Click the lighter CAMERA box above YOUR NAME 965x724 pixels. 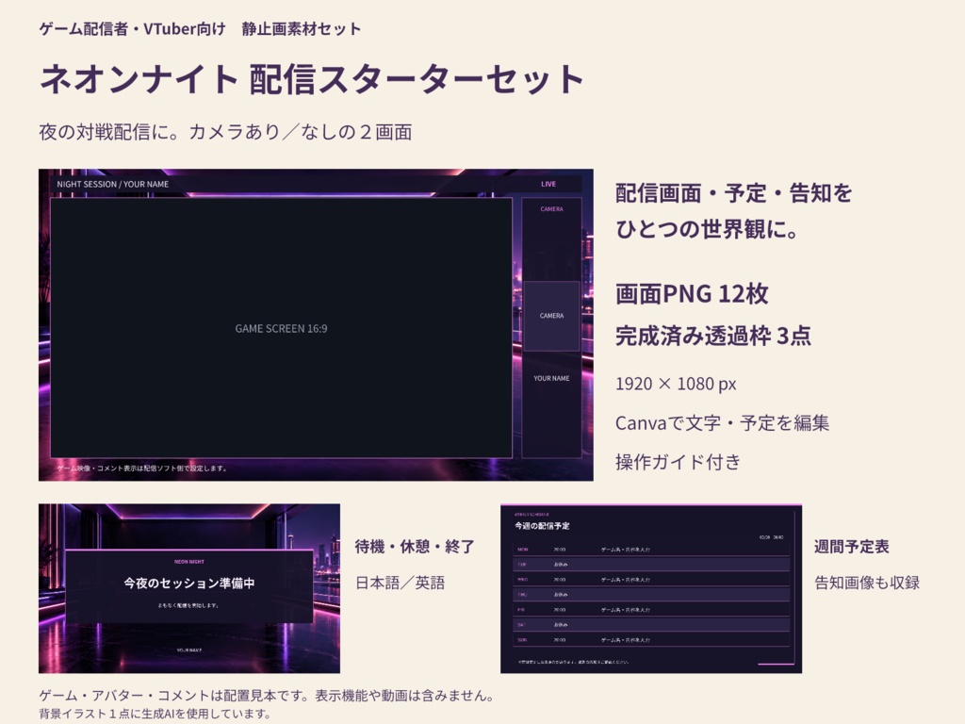[551, 316]
